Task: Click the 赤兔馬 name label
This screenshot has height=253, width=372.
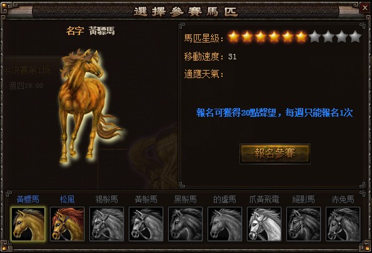Action: [x=343, y=199]
